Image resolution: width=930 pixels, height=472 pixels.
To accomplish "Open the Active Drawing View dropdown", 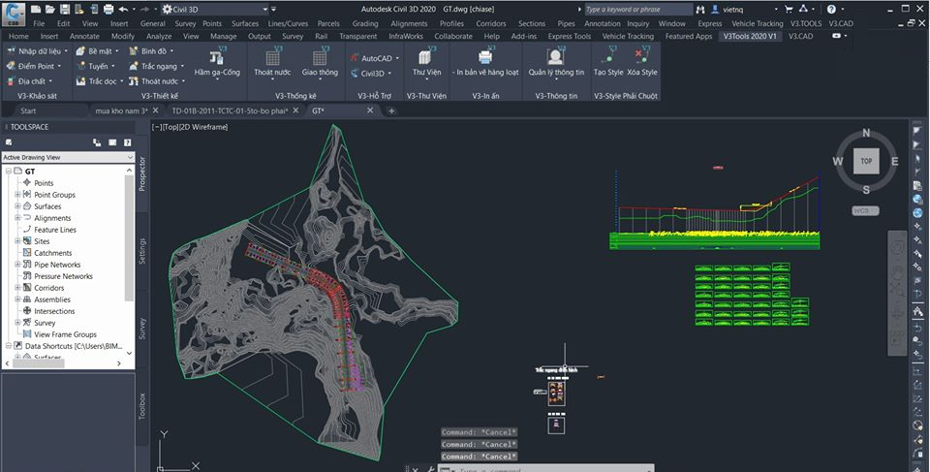I will coord(67,157).
